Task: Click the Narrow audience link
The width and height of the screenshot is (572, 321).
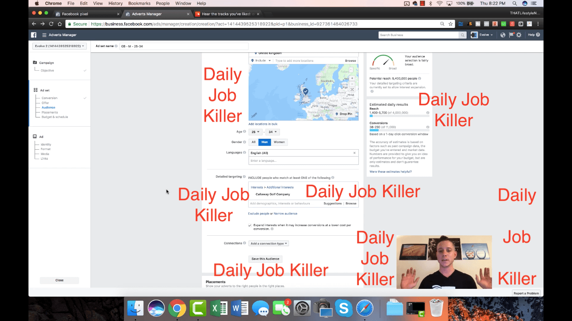Action: [286, 214]
